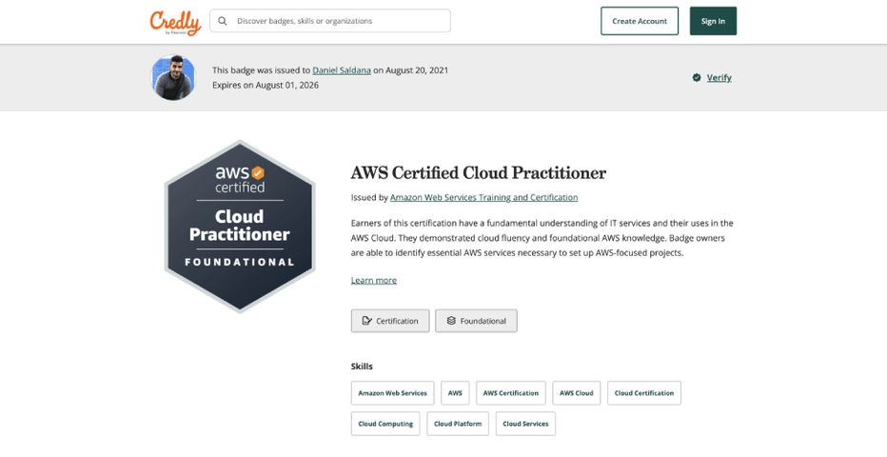Open Amazon Web Services Training and Certification link
This screenshot has width=887, height=457.
[x=483, y=198]
